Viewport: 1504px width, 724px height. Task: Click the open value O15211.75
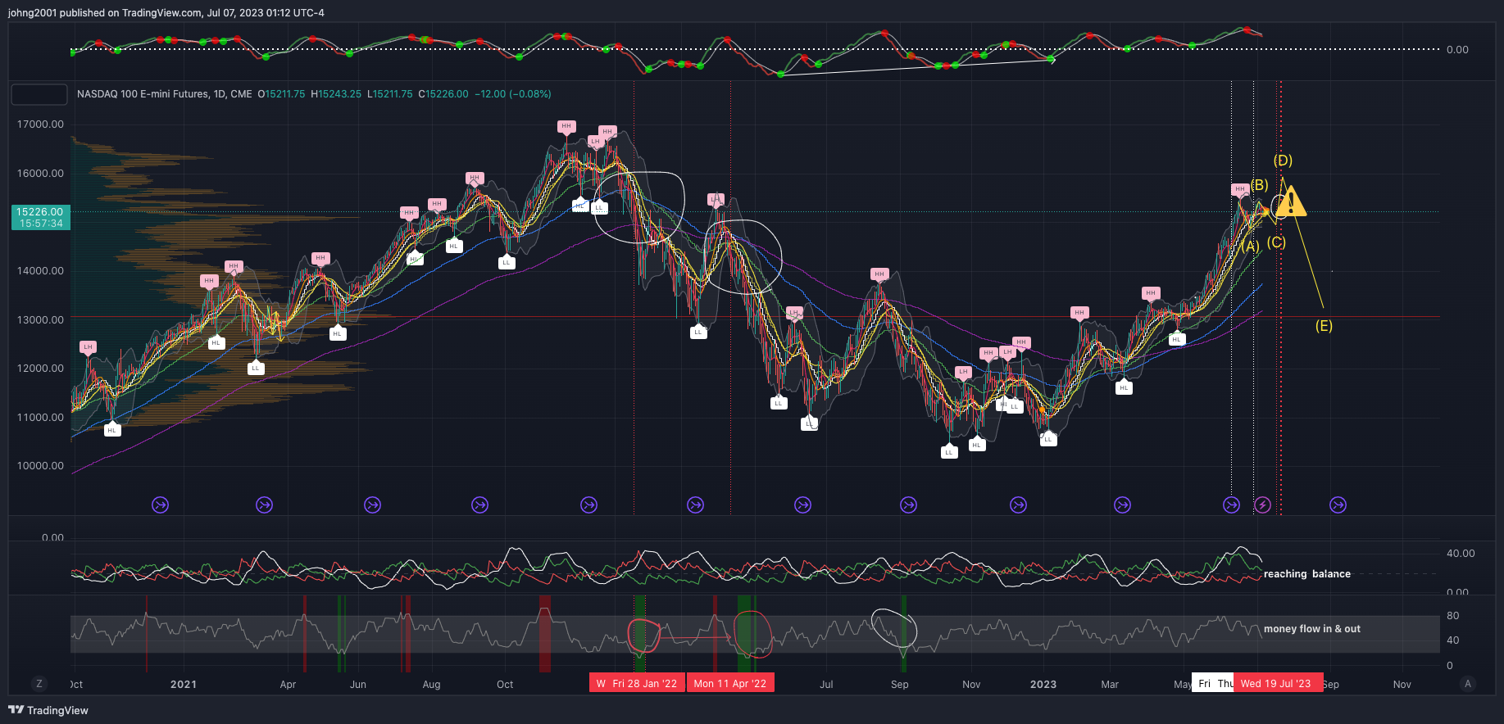(x=281, y=94)
